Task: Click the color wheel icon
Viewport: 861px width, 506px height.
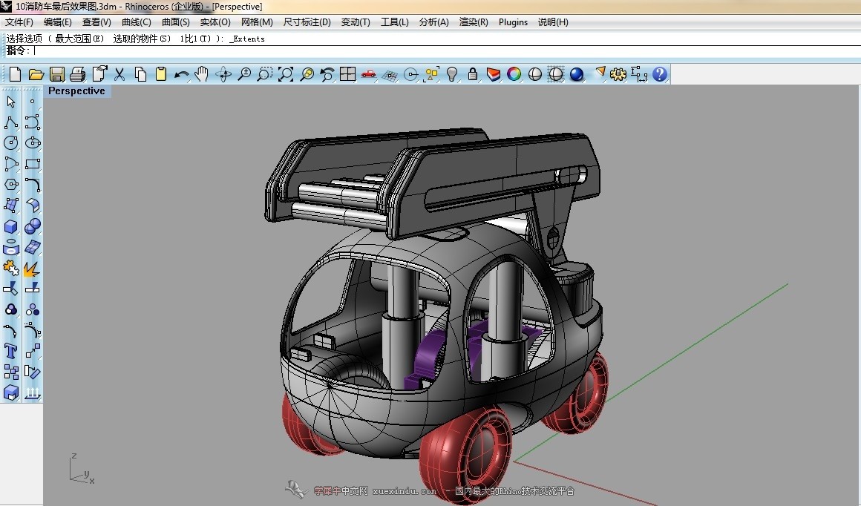Action: 514,74
